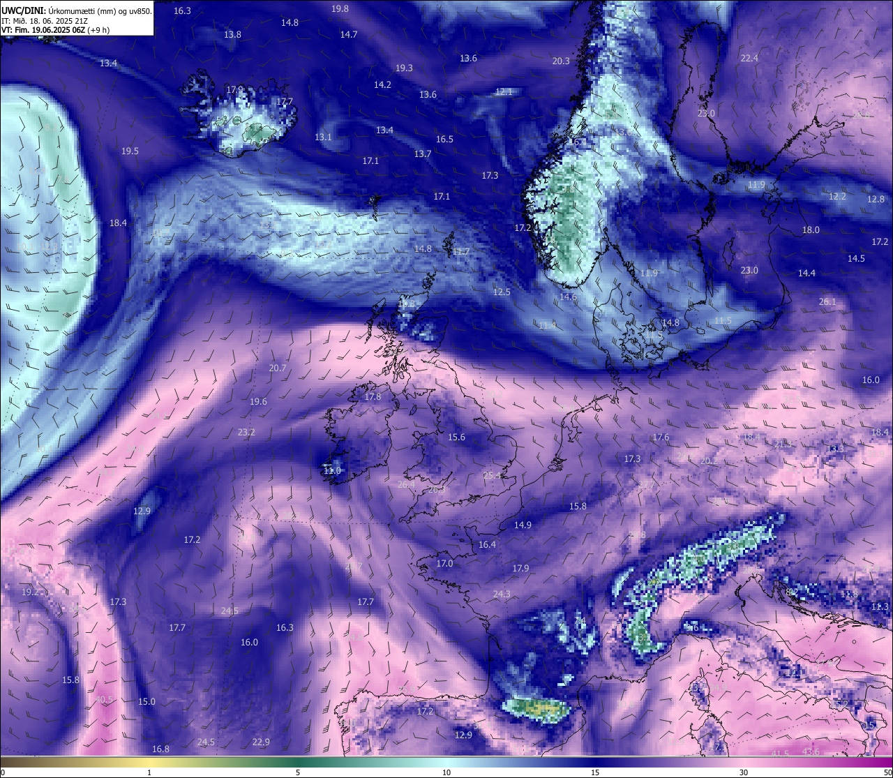Image resolution: width=893 pixels, height=778 pixels.
Task: Click the '15.0' map value
Action: point(147,701)
